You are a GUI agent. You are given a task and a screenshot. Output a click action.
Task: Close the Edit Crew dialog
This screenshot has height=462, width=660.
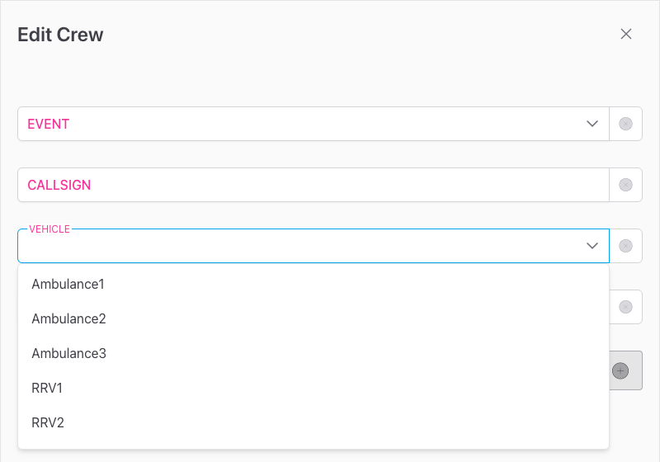tap(626, 34)
